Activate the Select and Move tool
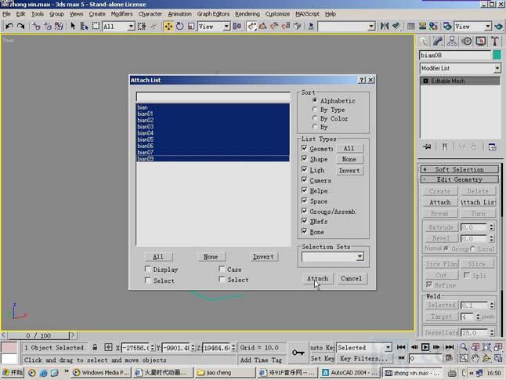 point(168,26)
